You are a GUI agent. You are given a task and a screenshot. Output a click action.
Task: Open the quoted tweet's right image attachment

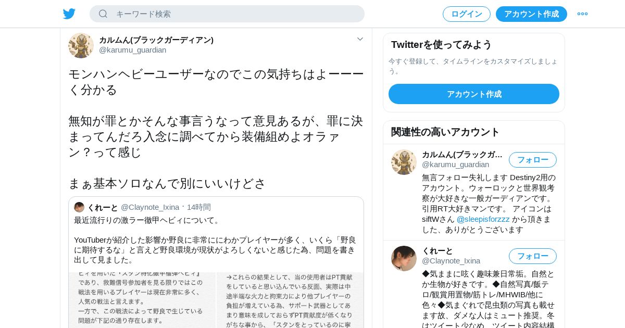pos(290,300)
